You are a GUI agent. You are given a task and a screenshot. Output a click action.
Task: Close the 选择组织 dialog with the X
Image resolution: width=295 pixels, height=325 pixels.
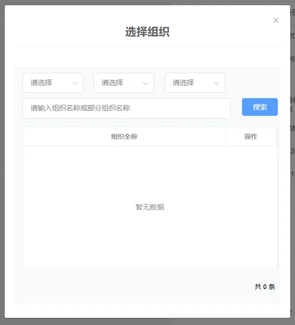[276, 21]
